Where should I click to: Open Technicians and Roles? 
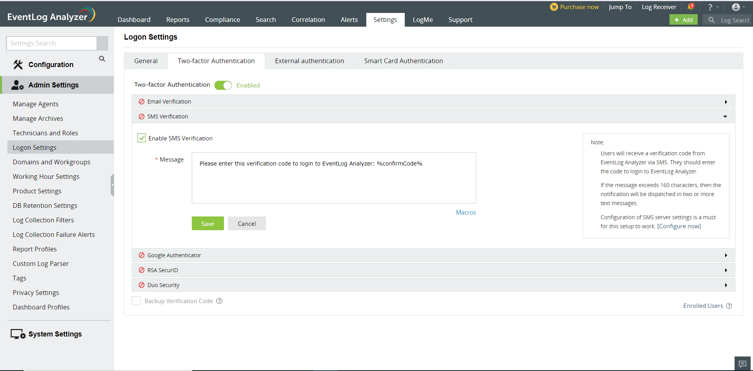click(x=45, y=133)
